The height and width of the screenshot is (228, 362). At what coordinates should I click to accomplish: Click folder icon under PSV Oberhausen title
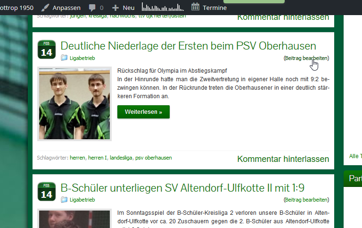pyautogui.click(x=64, y=58)
